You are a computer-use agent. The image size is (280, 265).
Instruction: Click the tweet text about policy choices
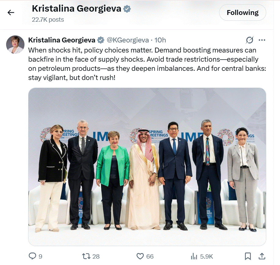[x=147, y=64]
